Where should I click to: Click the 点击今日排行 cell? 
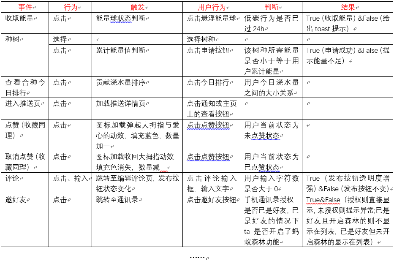[x=208, y=82]
